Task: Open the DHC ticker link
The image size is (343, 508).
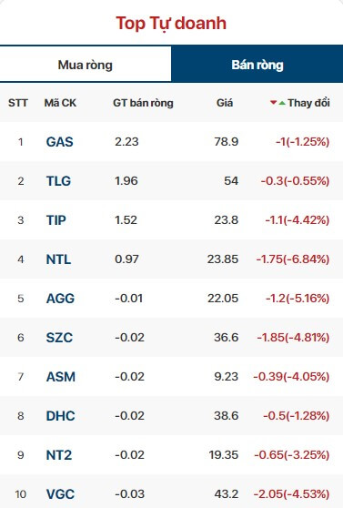Action: (x=61, y=416)
